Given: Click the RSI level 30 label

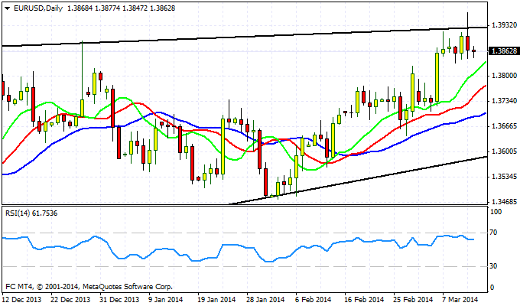Looking at the screenshot, I should pyautogui.click(x=493, y=266).
